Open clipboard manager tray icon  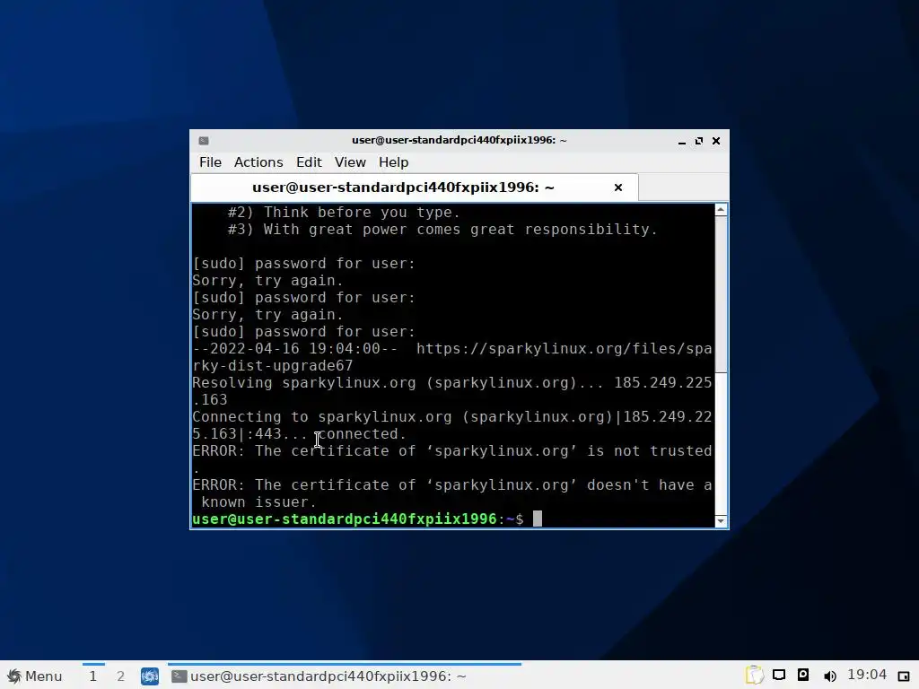tap(754, 676)
